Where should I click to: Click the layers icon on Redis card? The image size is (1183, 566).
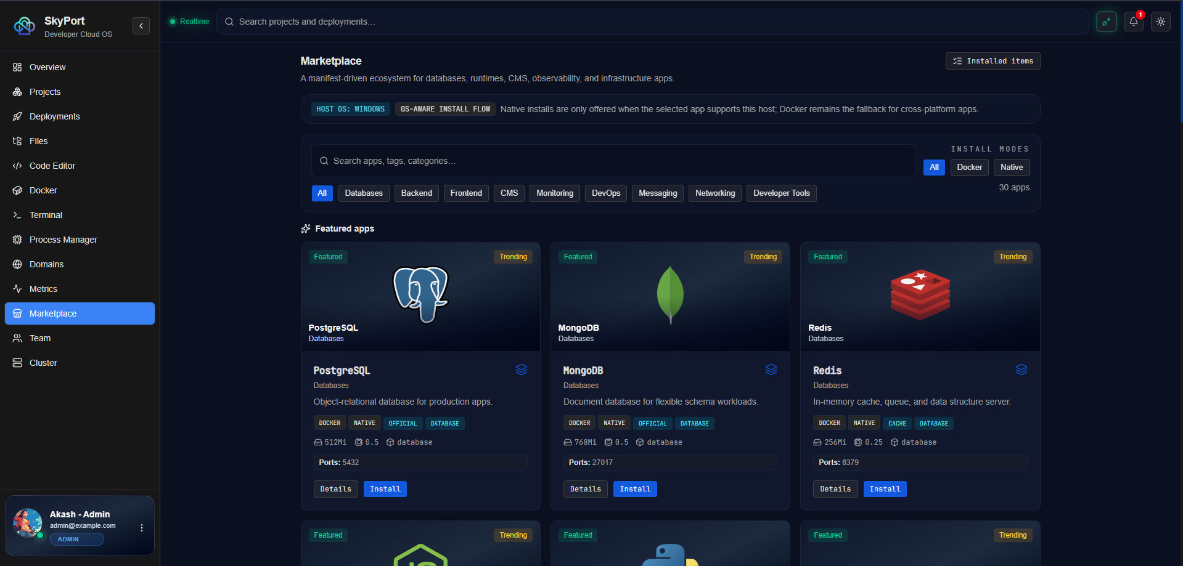point(1021,370)
